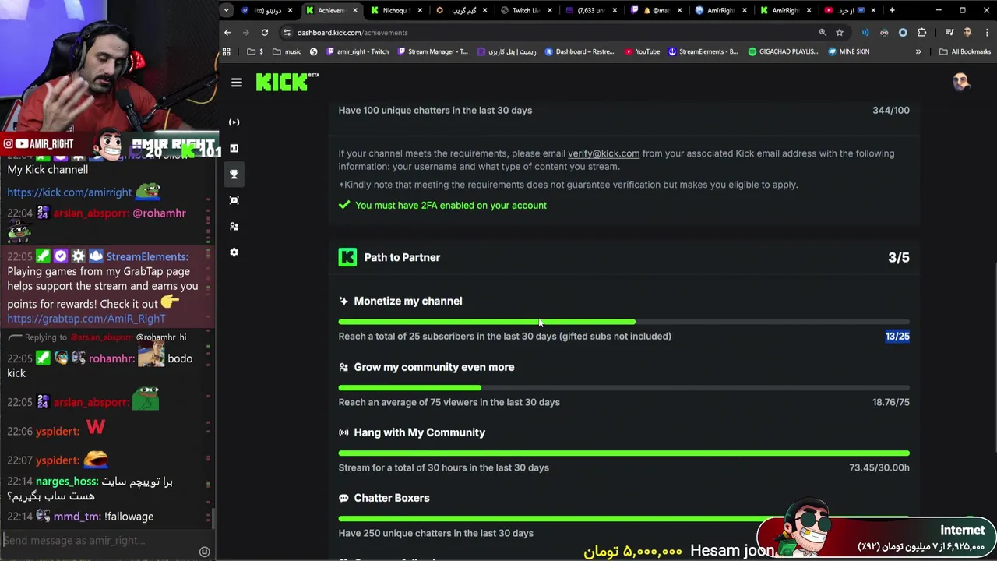The width and height of the screenshot is (997, 561).
Task: Open the music bookmarks folder
Action: tap(287, 51)
